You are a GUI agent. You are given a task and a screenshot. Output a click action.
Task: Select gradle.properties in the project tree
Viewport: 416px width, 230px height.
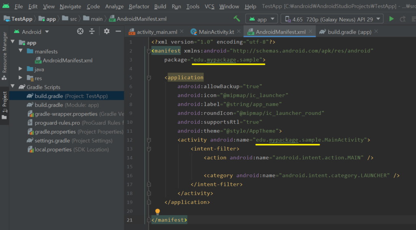tap(55, 132)
